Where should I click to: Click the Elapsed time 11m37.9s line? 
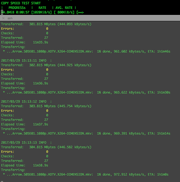click(24, 124)
